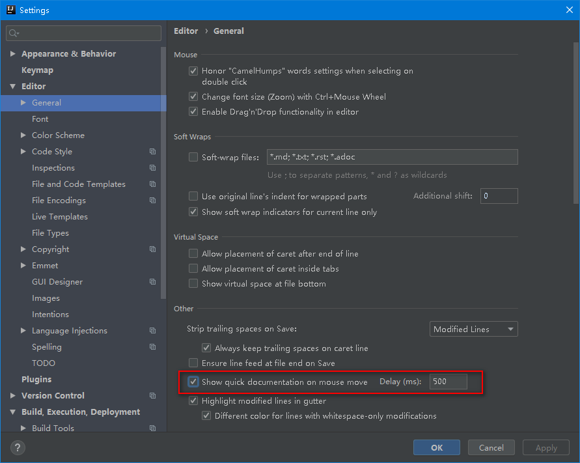Click the project-level icon beside Language Injections
This screenshot has height=463, width=580.
tap(152, 331)
